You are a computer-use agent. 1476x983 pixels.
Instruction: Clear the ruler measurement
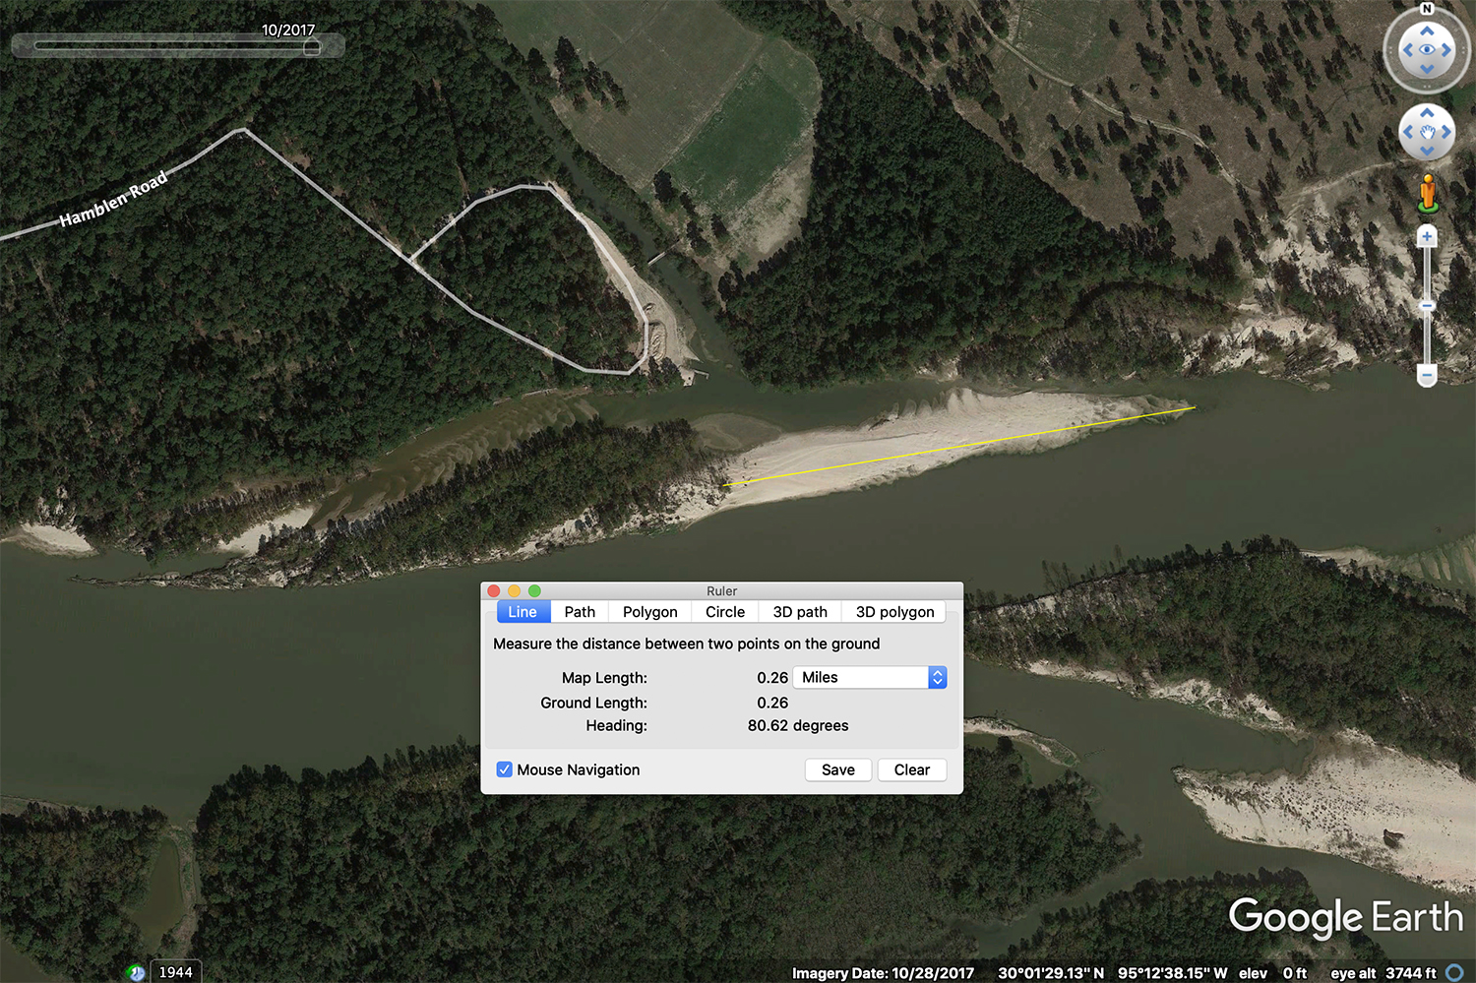pos(912,769)
